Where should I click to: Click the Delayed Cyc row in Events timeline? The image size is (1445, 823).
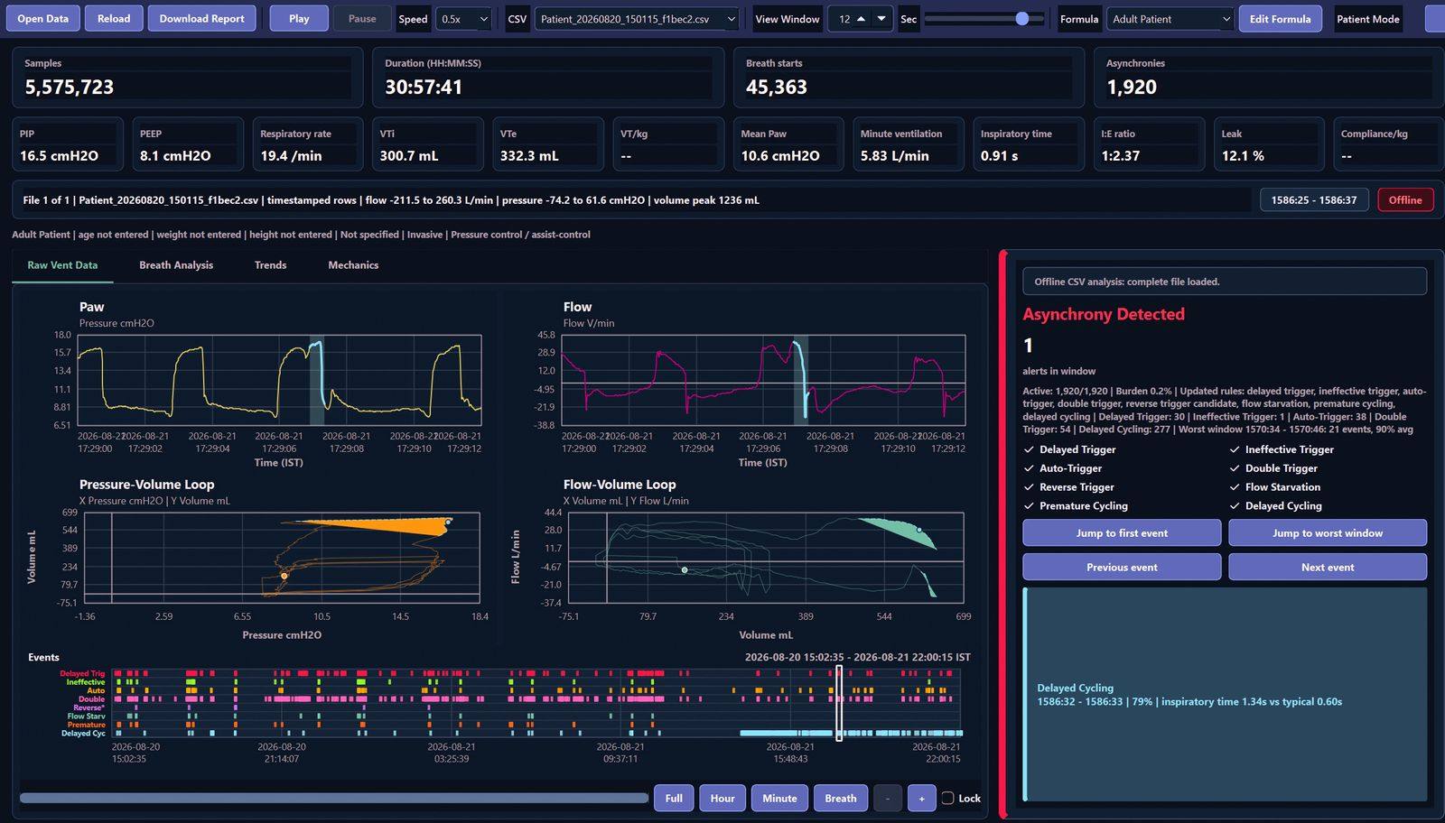536,734
